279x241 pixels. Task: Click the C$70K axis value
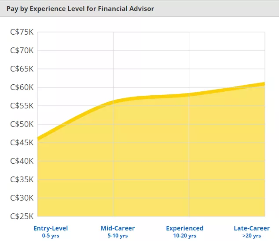(22, 50)
